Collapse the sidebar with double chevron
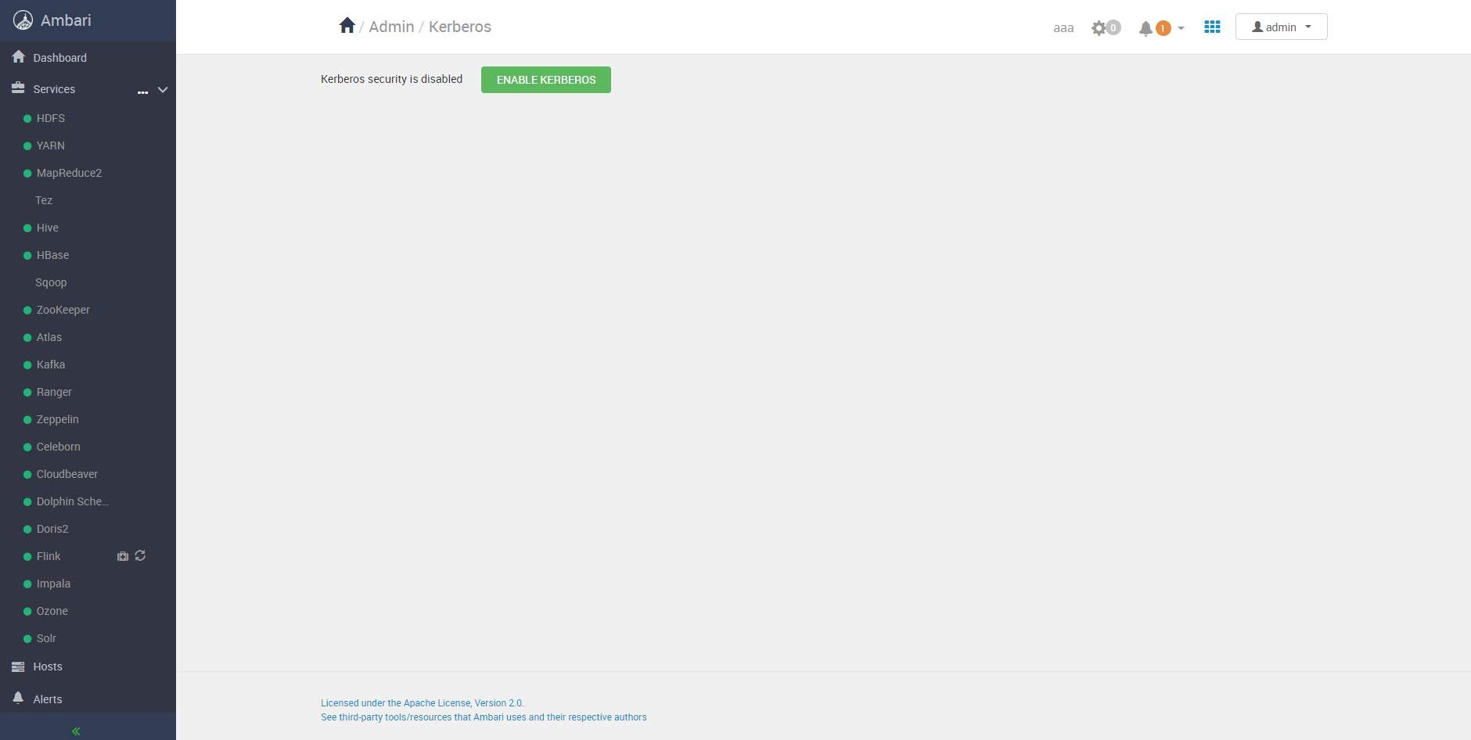Image resolution: width=1471 pixels, height=740 pixels. [x=76, y=731]
